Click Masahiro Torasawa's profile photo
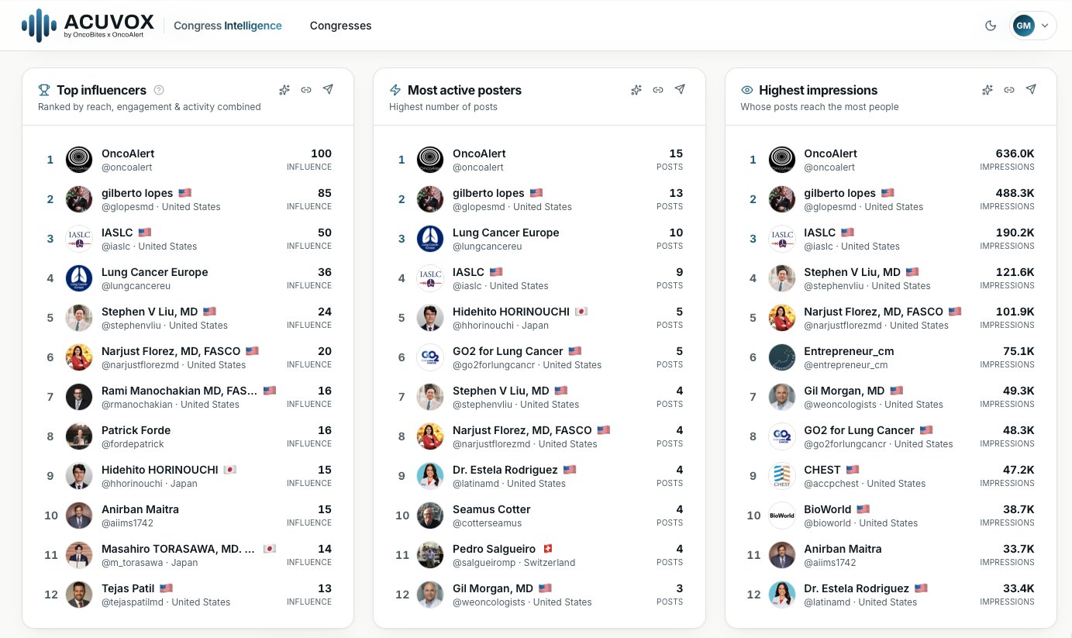 tap(79, 555)
